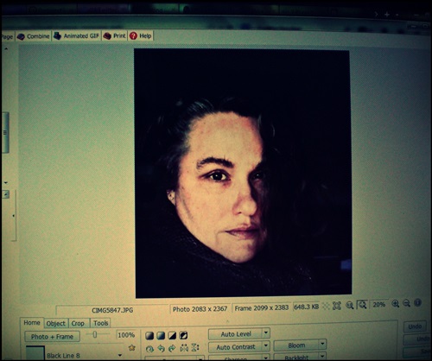432x361 pixels.
Task: Click the zoom-to-fit magnifier icon
Action: click(x=362, y=305)
